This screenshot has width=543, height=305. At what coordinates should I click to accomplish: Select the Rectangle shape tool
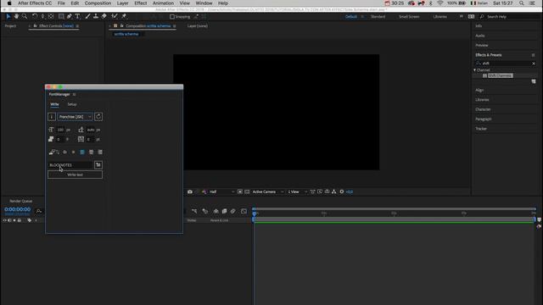coord(61,16)
